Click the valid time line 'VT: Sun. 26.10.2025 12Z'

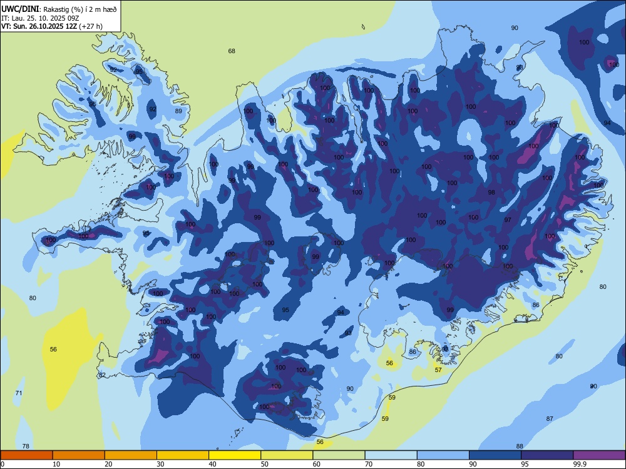(x=39, y=26)
